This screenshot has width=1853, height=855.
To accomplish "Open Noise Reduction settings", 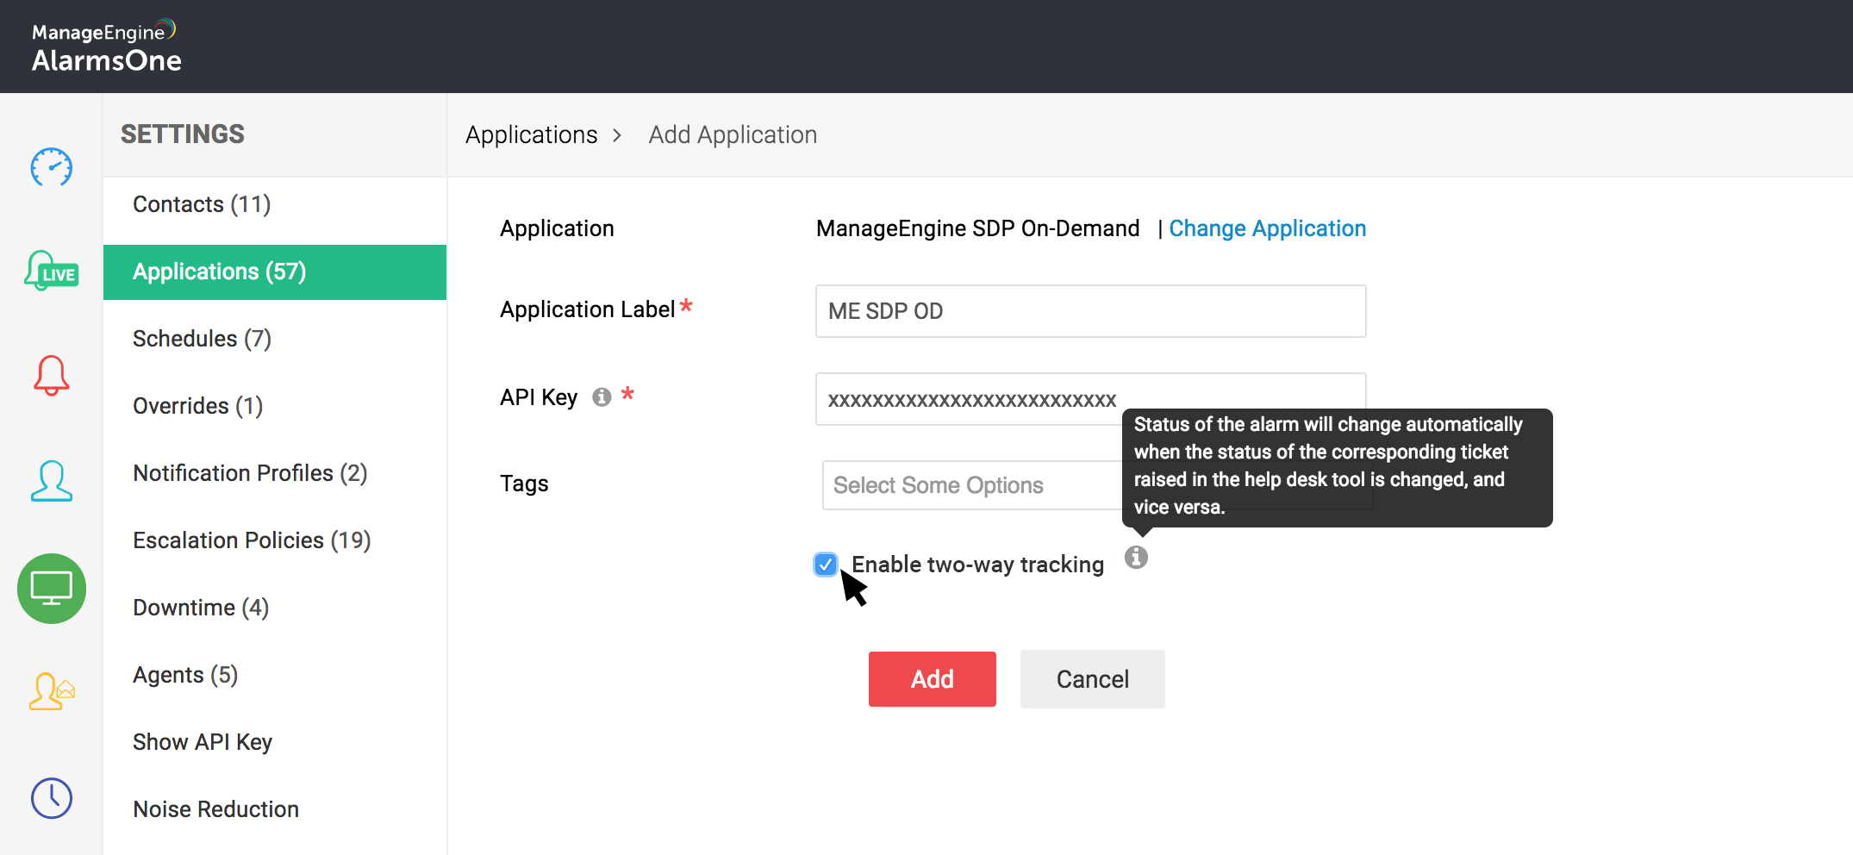I will [275, 809].
